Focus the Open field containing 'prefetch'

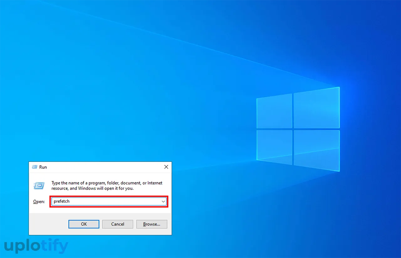click(x=109, y=201)
